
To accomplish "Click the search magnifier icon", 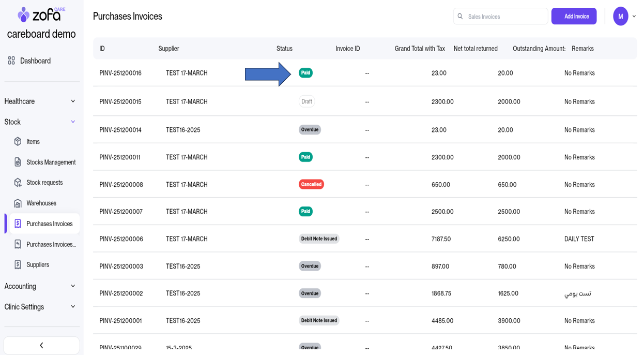I will pyautogui.click(x=460, y=17).
